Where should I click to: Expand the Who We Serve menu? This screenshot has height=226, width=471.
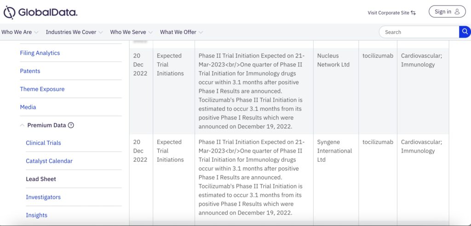[131, 32]
